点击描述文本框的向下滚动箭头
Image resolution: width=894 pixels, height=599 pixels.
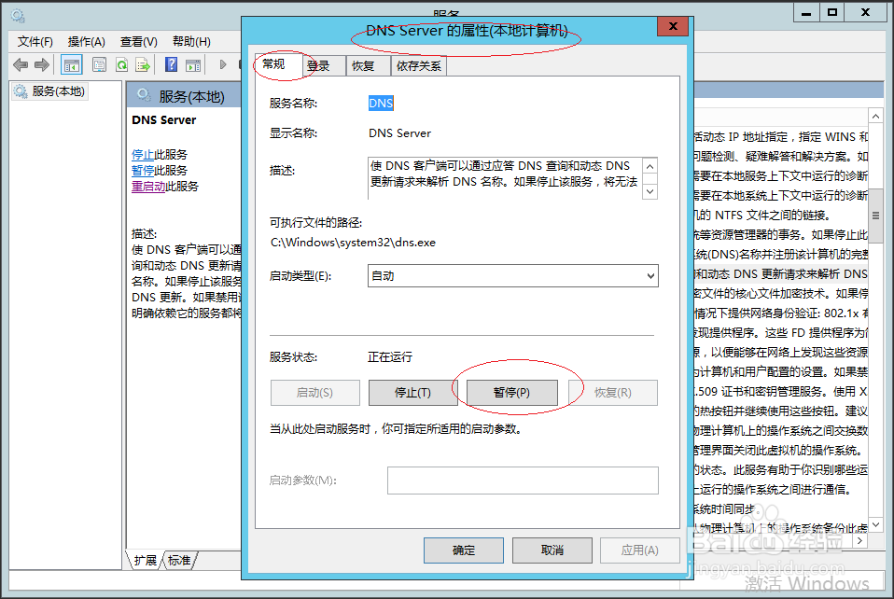point(650,192)
